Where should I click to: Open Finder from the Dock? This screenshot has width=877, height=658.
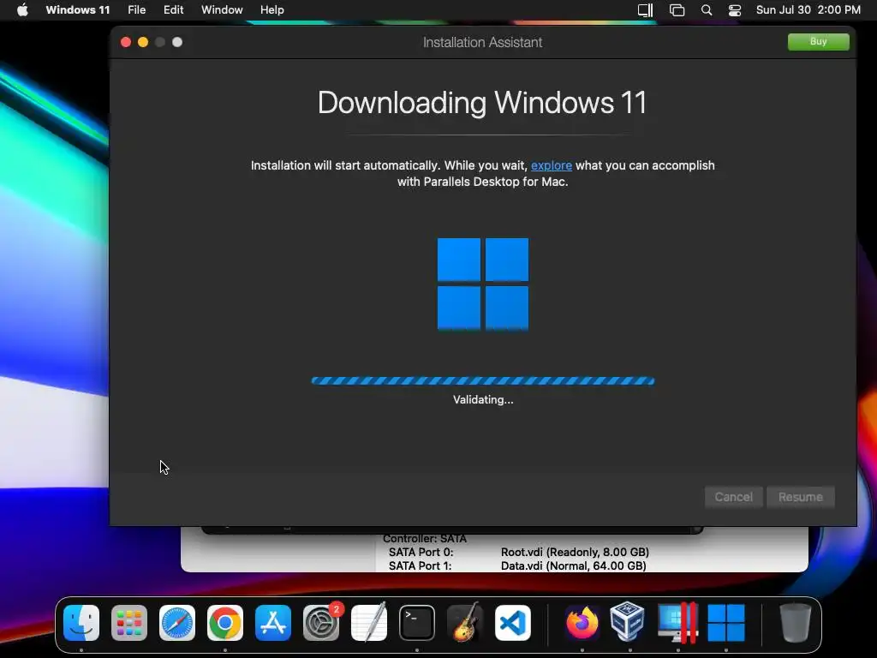(81, 623)
